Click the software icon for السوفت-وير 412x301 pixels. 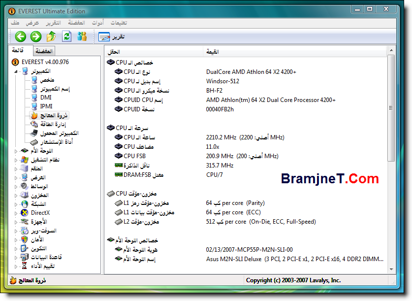coord(25,231)
